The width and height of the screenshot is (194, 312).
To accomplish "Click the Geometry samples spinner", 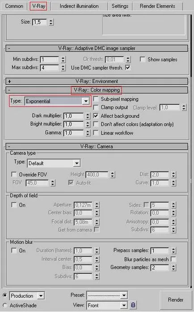I will (173, 268).
